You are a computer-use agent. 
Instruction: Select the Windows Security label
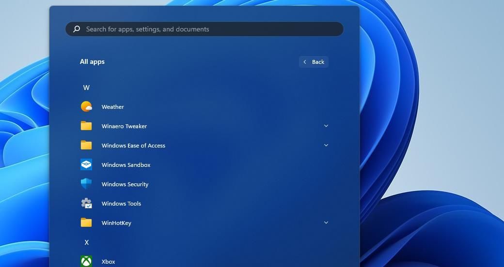tap(125, 184)
